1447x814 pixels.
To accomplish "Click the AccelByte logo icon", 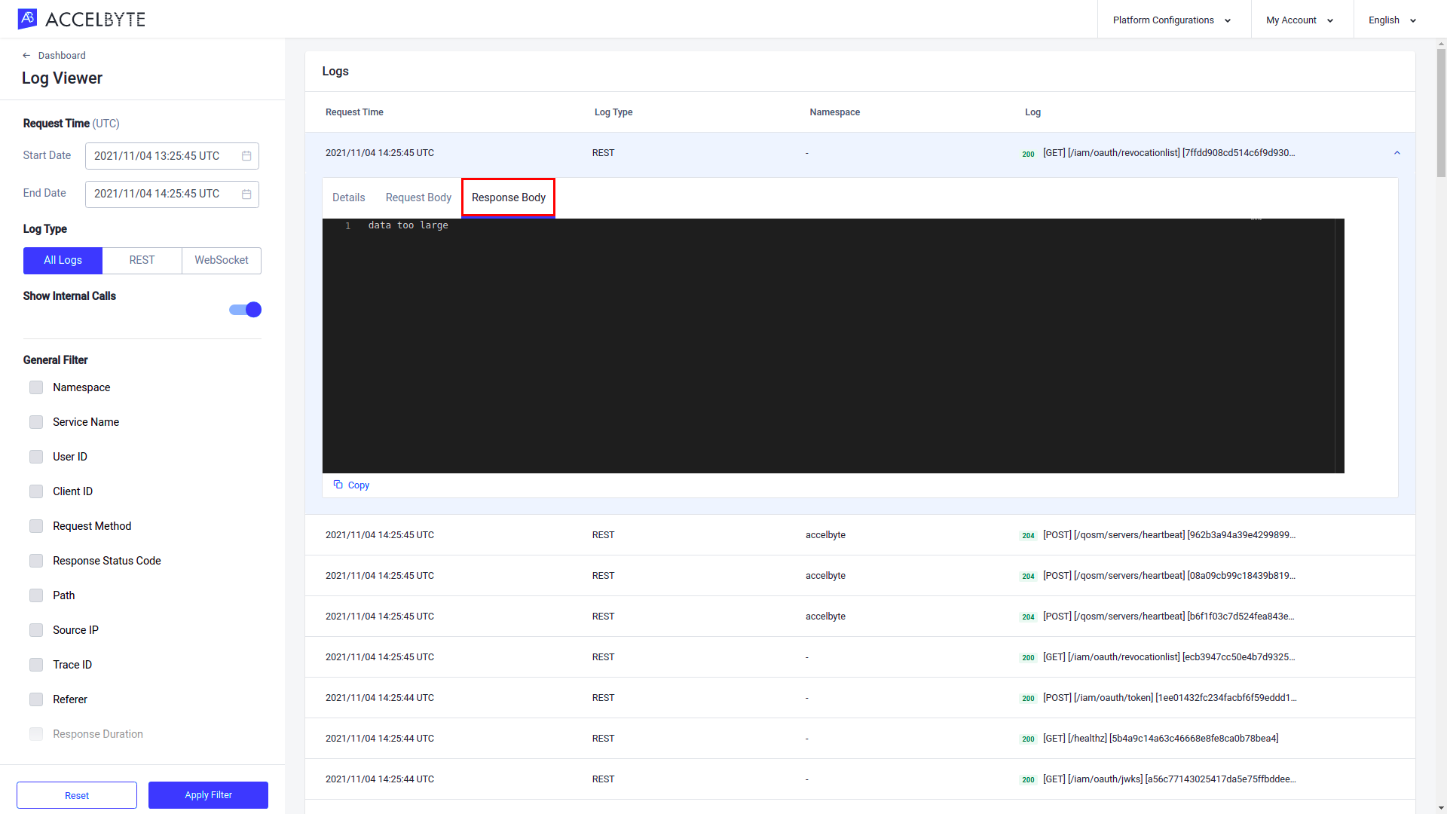I will 27,19.
